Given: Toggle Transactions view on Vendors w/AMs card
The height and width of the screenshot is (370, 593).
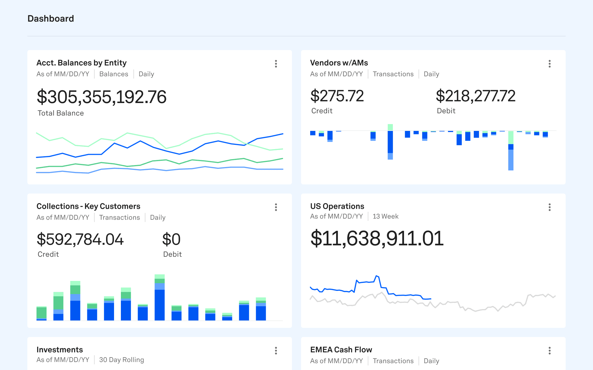Looking at the screenshot, I should click(x=393, y=74).
